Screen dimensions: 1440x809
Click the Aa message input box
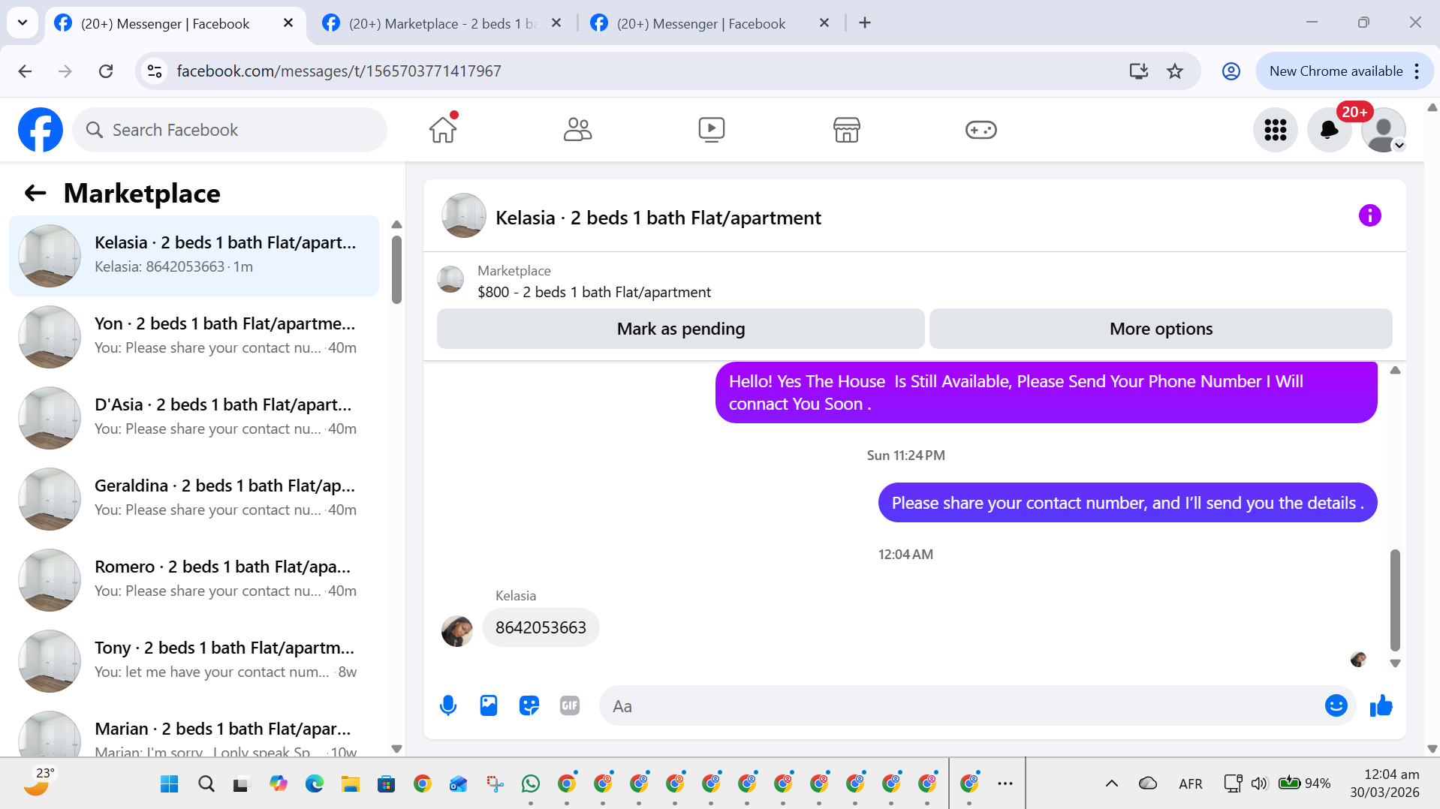(x=961, y=705)
